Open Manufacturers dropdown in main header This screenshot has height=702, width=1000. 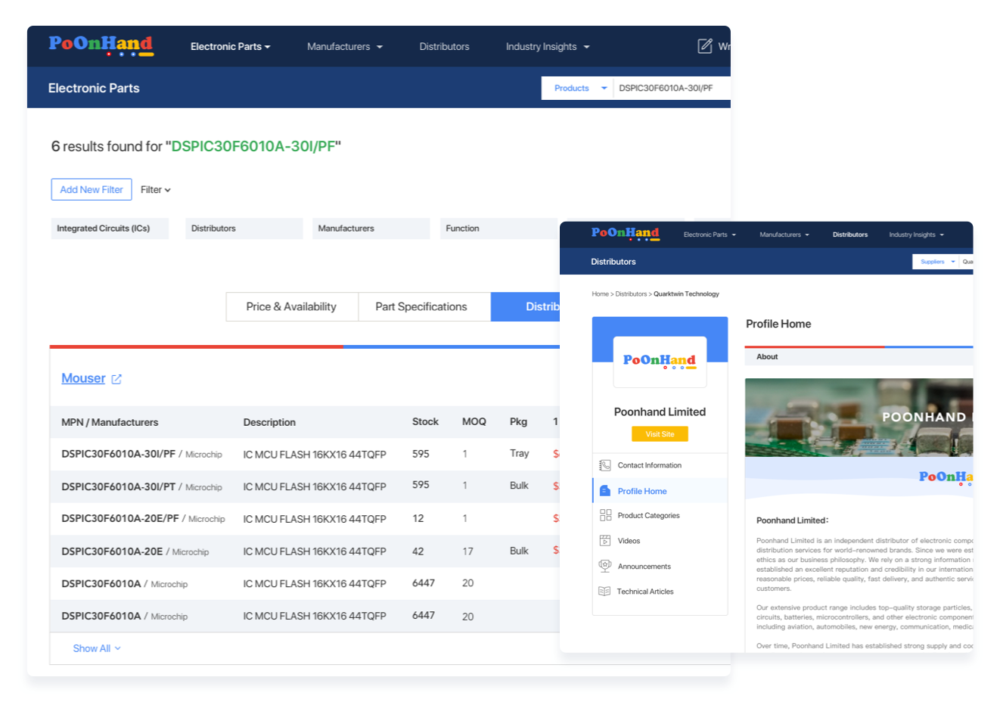pos(345,47)
